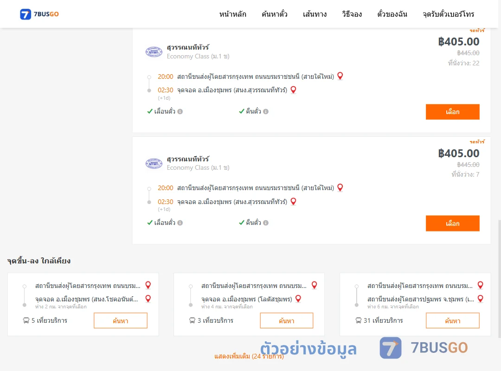Click operator logo of 22-seat trip
This screenshot has width=501, height=371.
154,51
